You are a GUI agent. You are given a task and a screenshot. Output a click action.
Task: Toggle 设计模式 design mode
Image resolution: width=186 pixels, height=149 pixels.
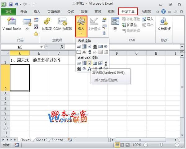94,24
